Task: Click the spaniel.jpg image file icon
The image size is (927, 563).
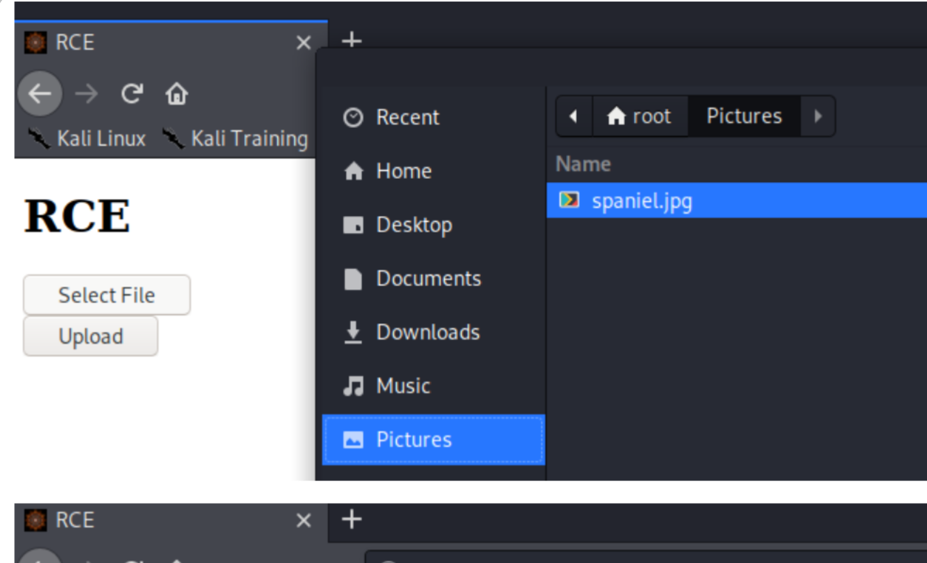Action: (569, 200)
